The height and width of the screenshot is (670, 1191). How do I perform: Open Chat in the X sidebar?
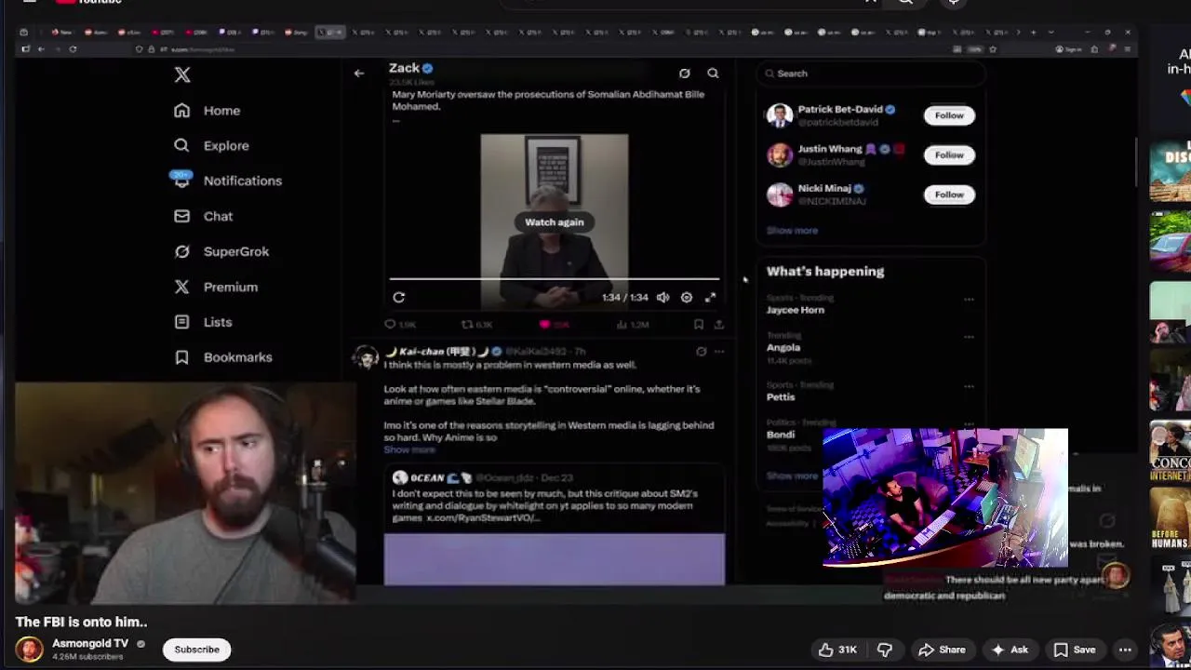(x=204, y=216)
